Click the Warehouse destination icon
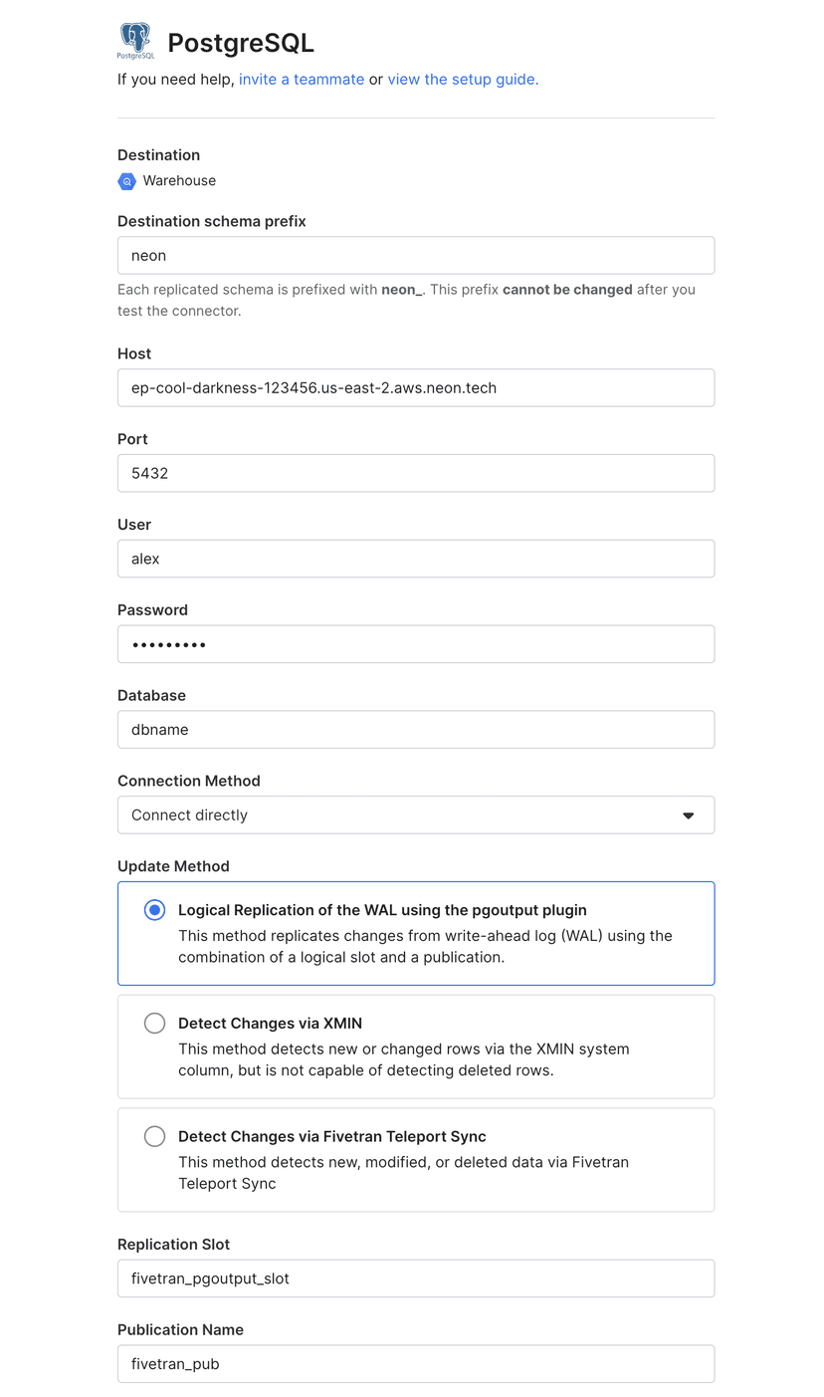 (126, 181)
